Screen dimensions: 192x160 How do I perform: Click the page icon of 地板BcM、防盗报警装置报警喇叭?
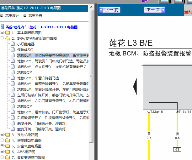coord(13,55)
